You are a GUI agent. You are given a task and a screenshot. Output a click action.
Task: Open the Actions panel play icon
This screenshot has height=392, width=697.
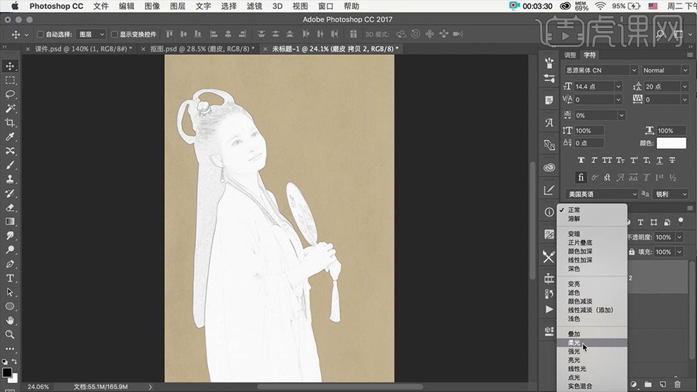[x=549, y=310]
